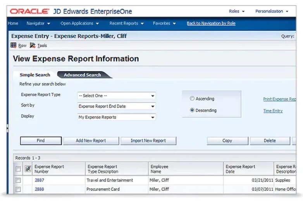Click the Find button
This screenshot has width=303, height=201.
click(x=41, y=141)
